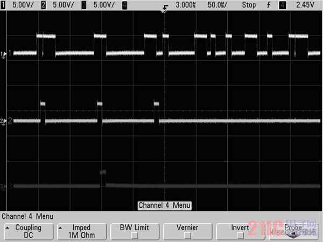
Task: Open the Coupling DC selector
Action: click(28, 231)
